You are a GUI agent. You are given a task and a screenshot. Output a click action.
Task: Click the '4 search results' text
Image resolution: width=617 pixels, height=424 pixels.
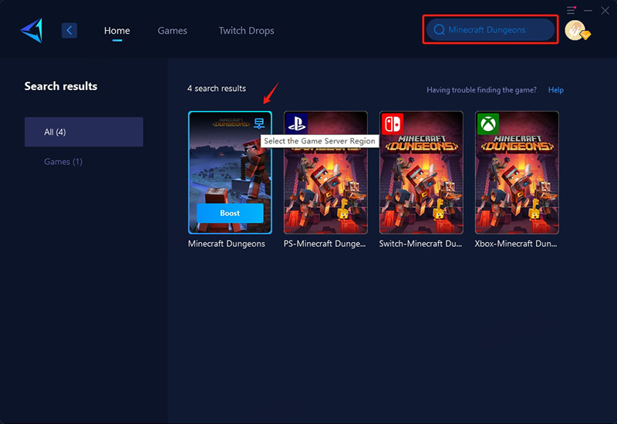(x=217, y=89)
